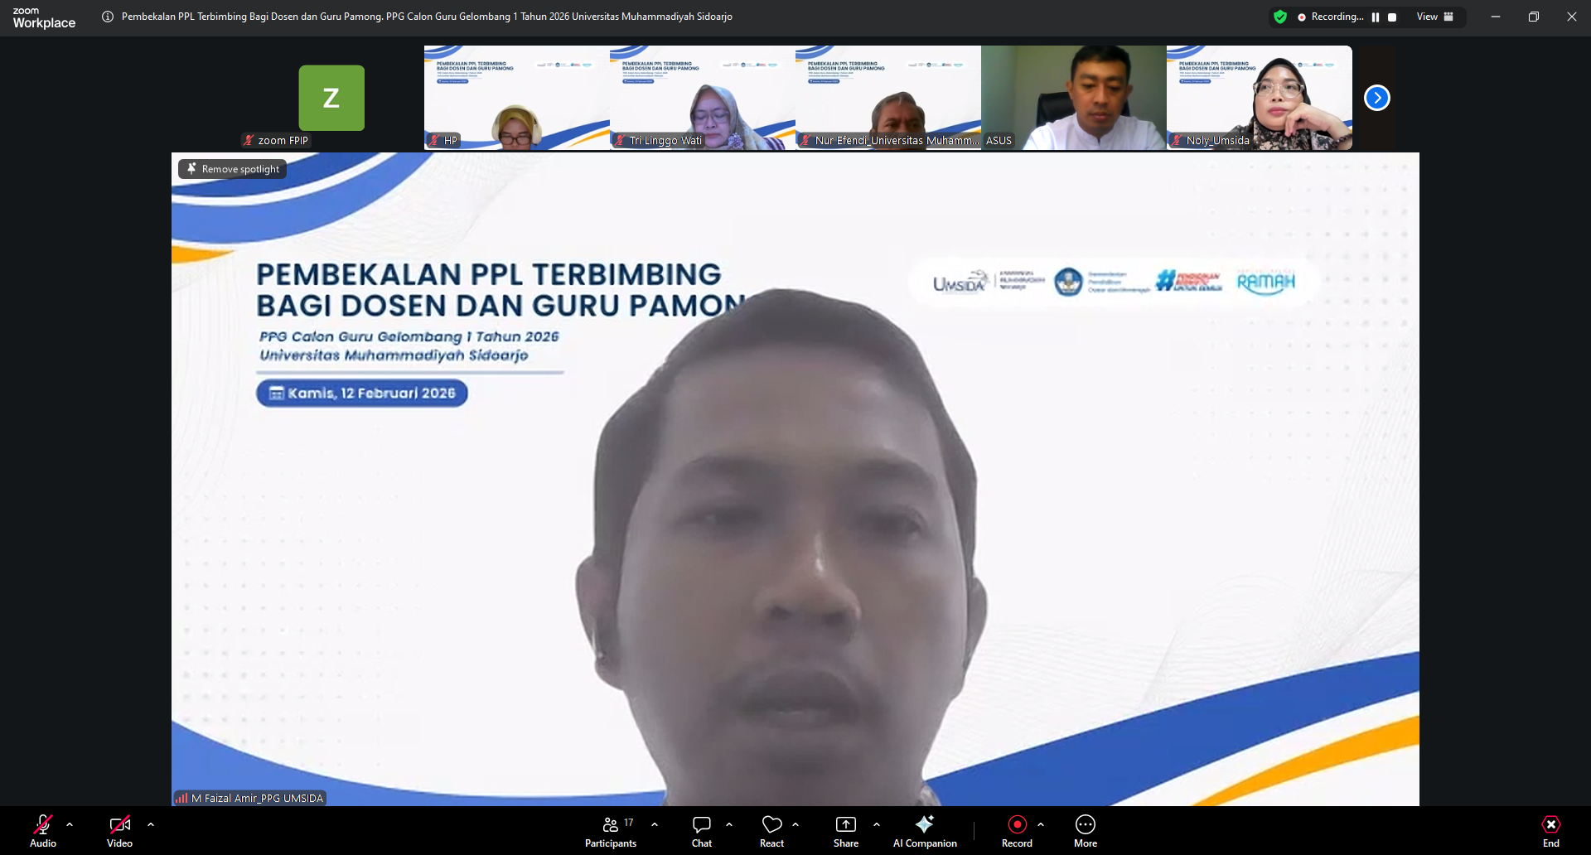1591x855 pixels.
Task: Open the React emoji panel
Action: (771, 828)
